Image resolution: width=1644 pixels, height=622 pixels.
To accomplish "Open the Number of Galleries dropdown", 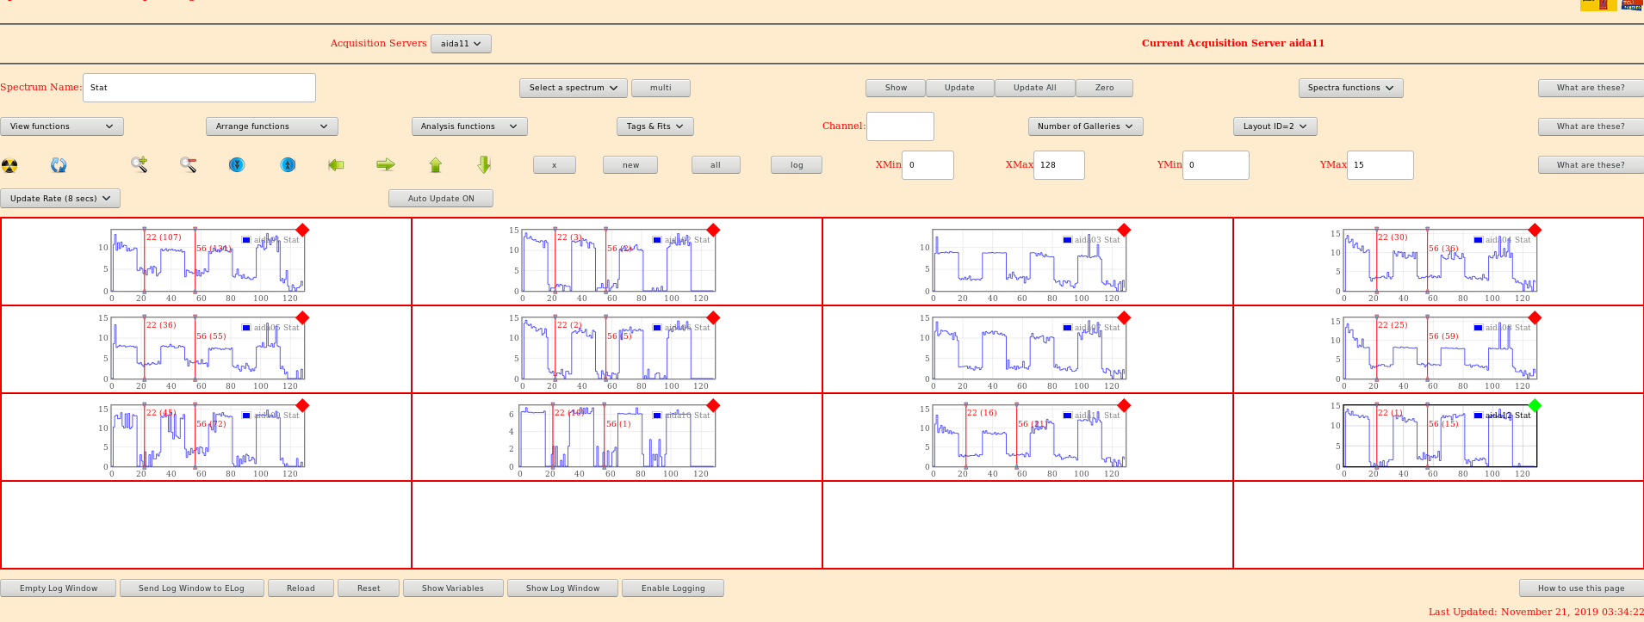I will click(1085, 126).
